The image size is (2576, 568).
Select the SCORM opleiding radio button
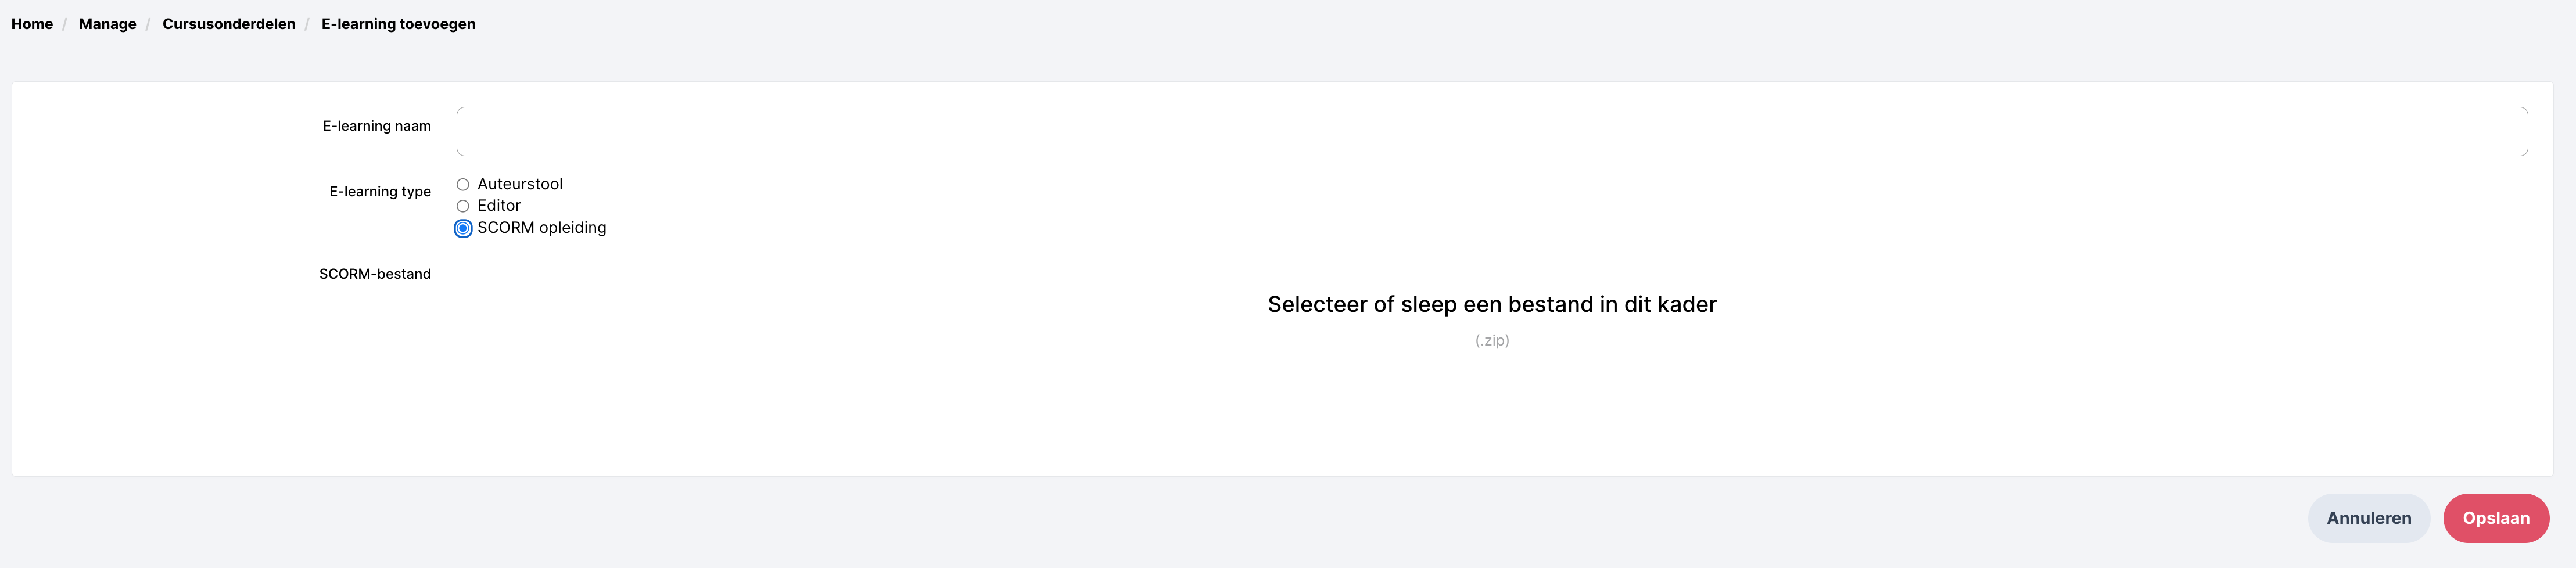pyautogui.click(x=463, y=229)
